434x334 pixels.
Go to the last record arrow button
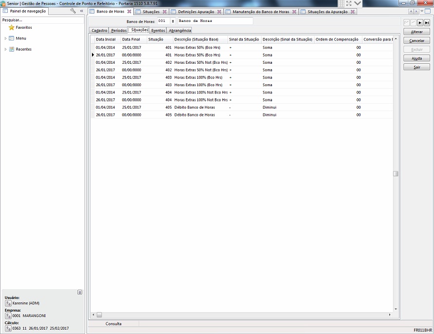(x=427, y=23)
